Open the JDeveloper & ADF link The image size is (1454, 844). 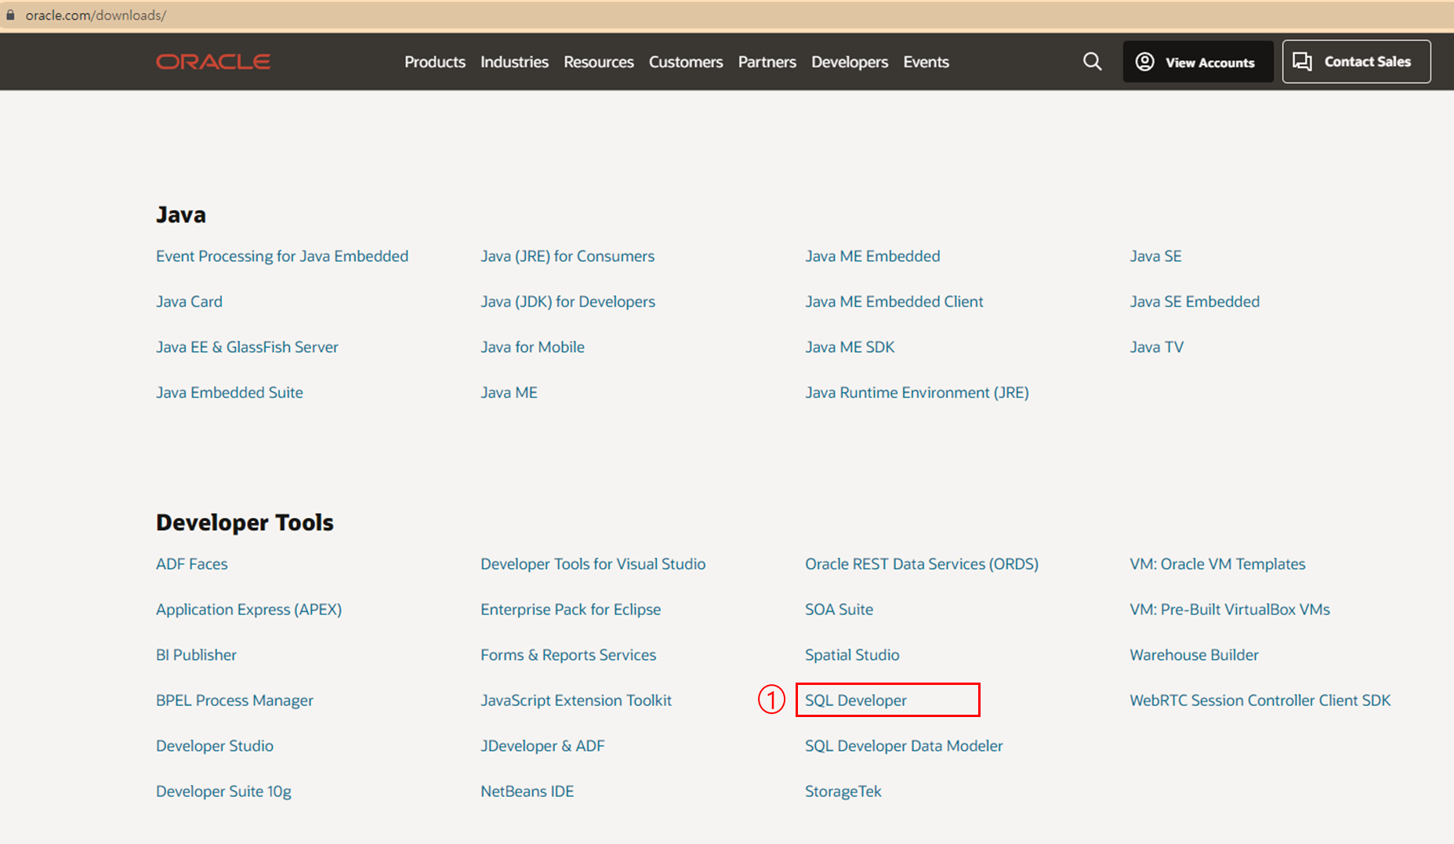point(542,746)
